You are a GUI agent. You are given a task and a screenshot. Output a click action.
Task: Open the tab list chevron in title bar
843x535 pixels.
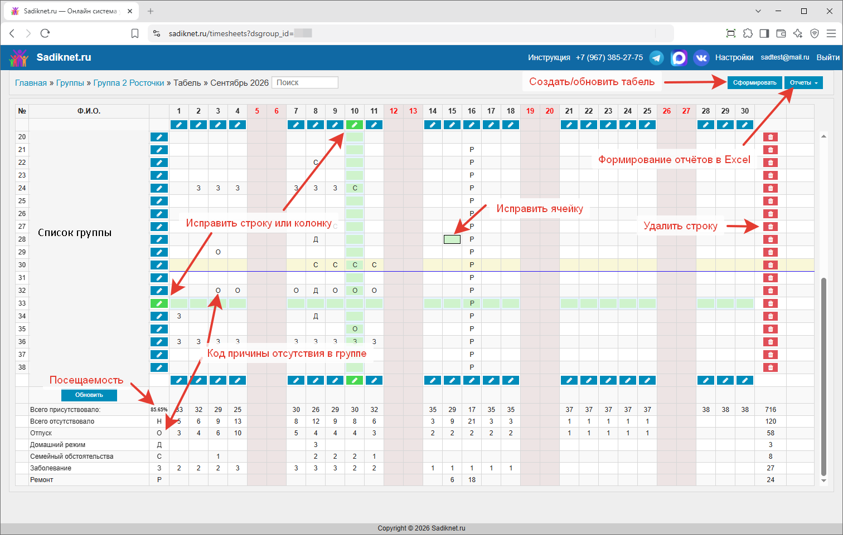[758, 11]
